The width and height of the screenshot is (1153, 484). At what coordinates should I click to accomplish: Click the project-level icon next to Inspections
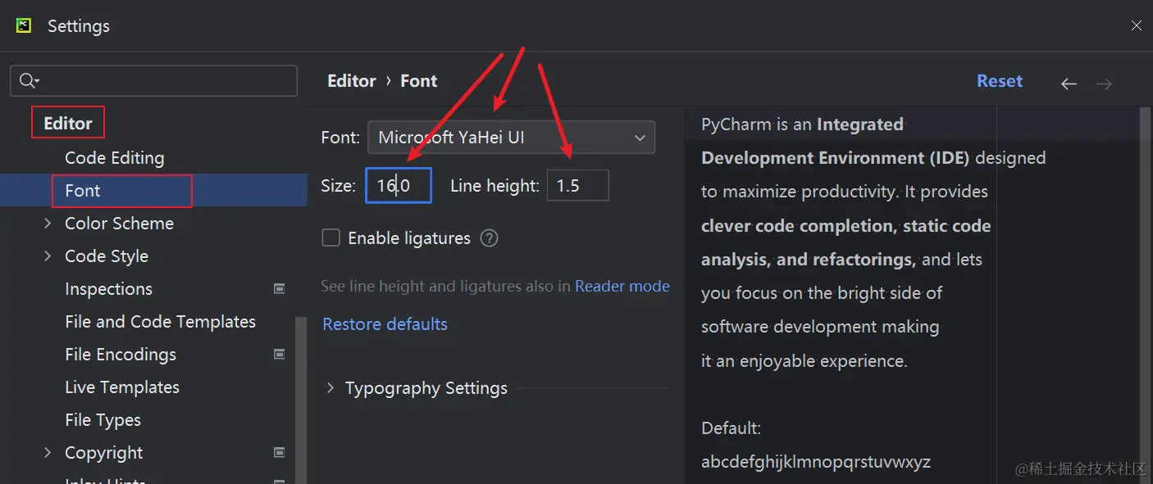280,289
